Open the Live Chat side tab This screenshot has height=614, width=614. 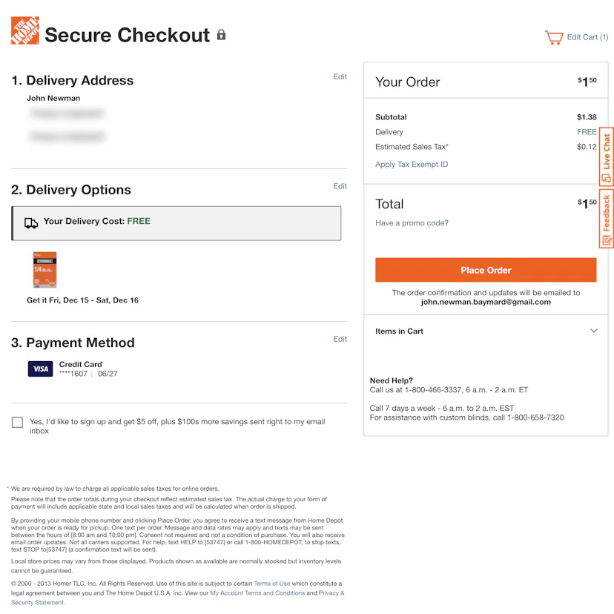coord(606,156)
